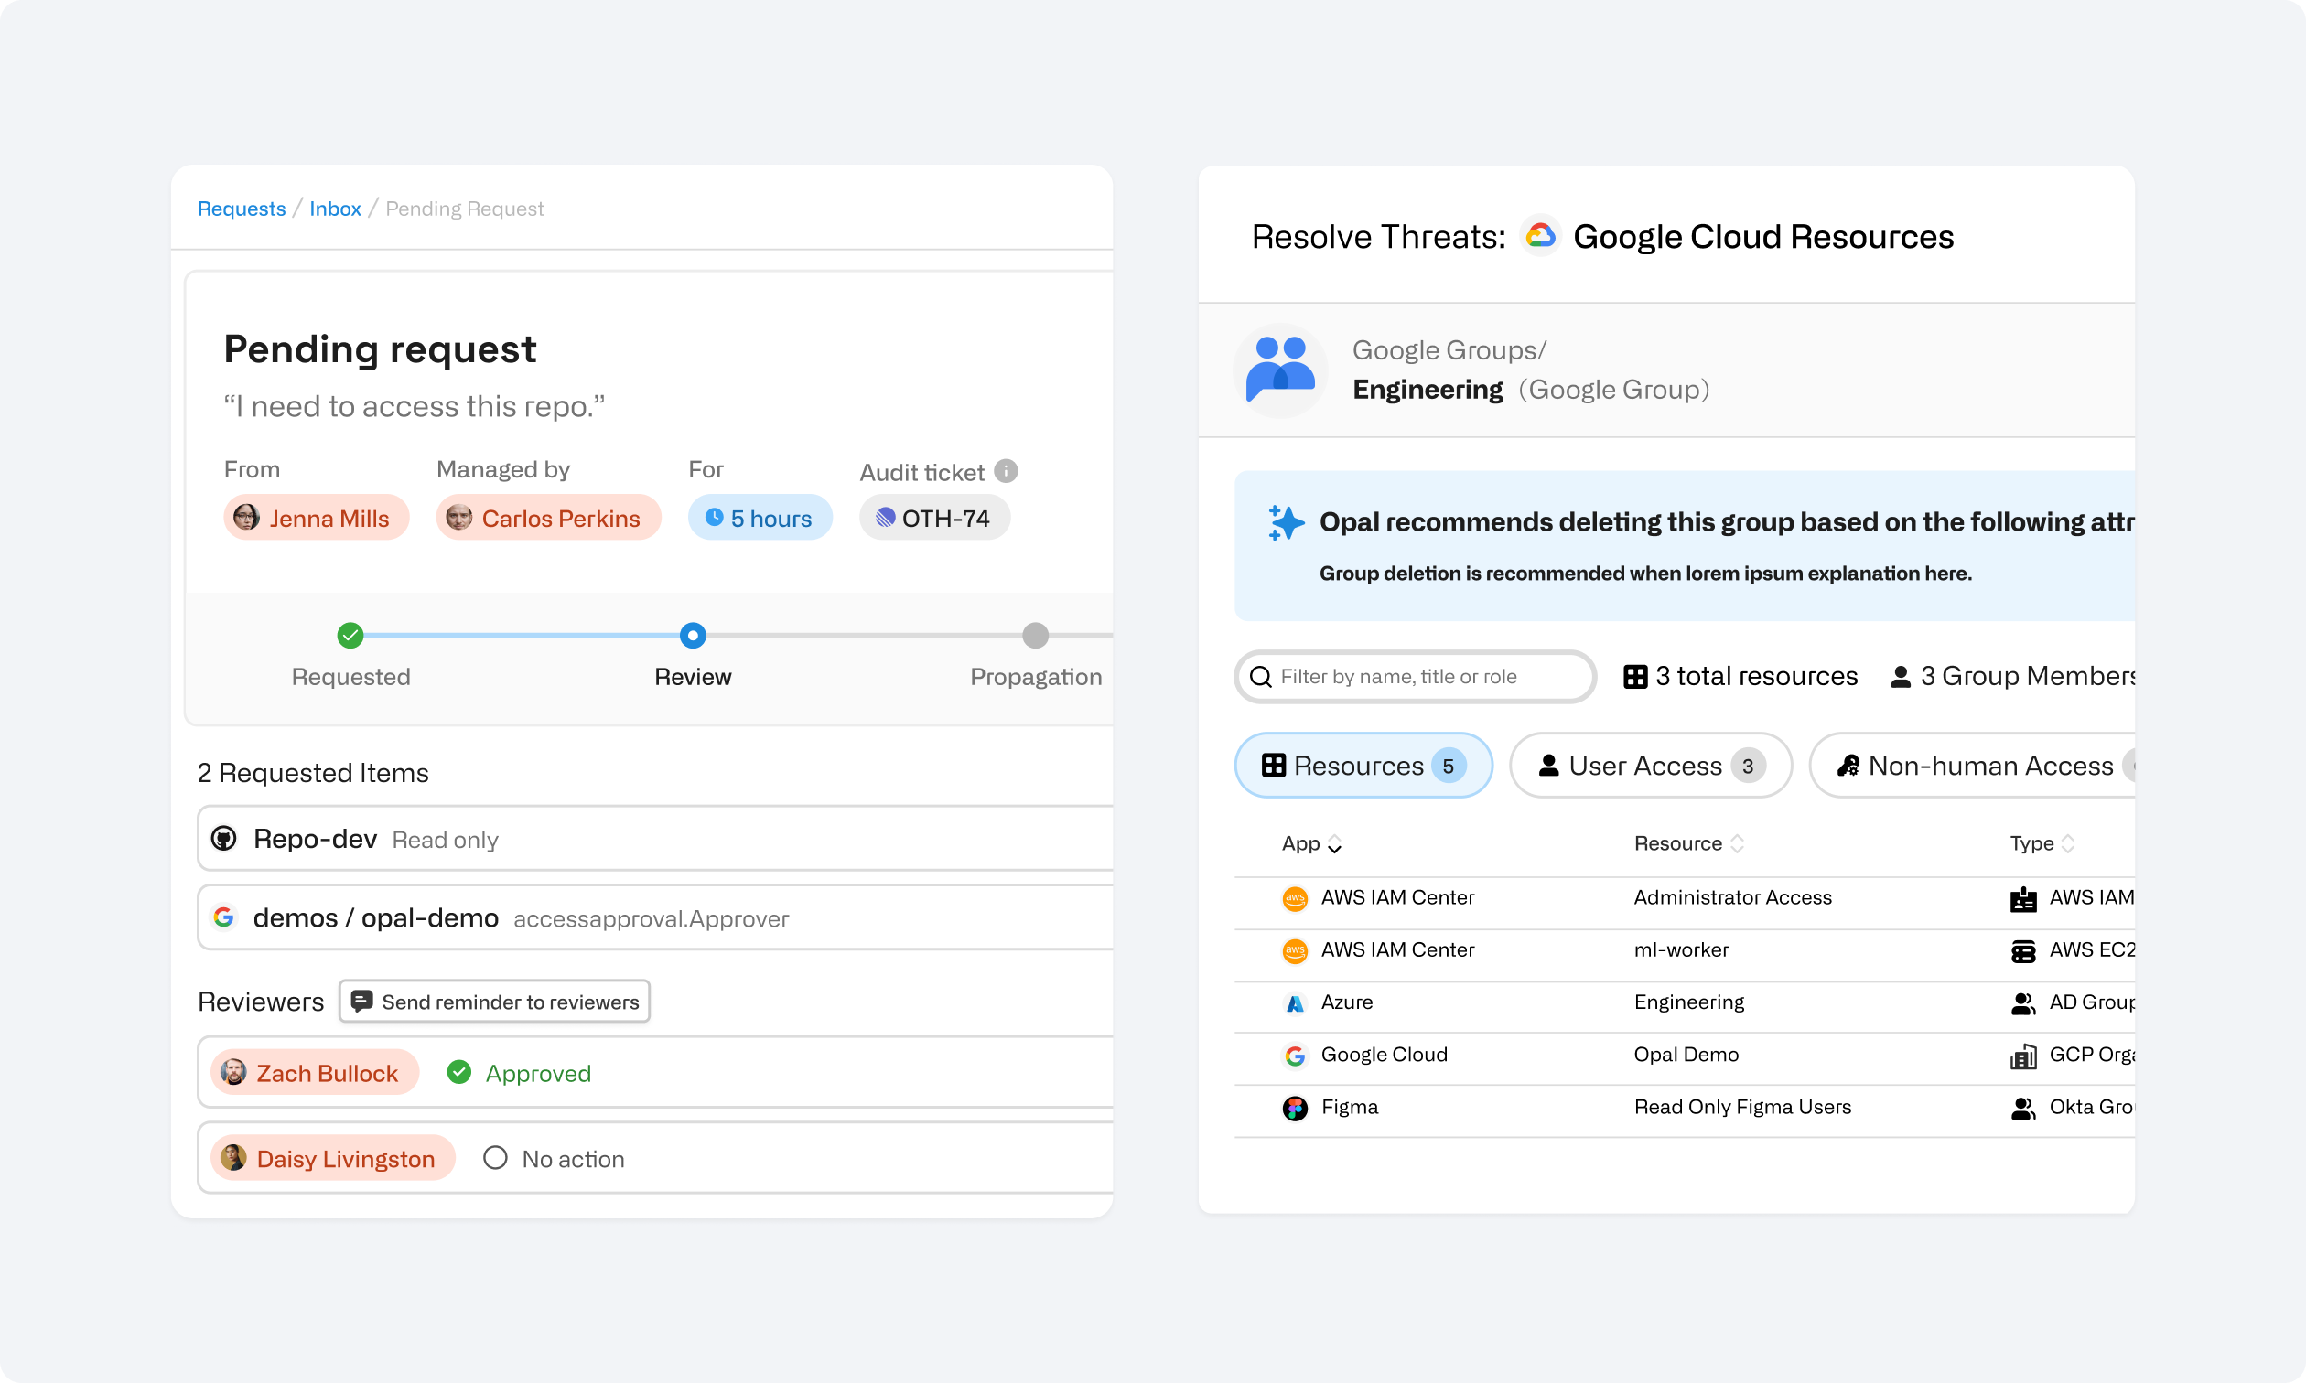This screenshot has height=1383, width=2306.
Task: Click the Google icon beside demos / opal-demo
Action: click(x=224, y=917)
